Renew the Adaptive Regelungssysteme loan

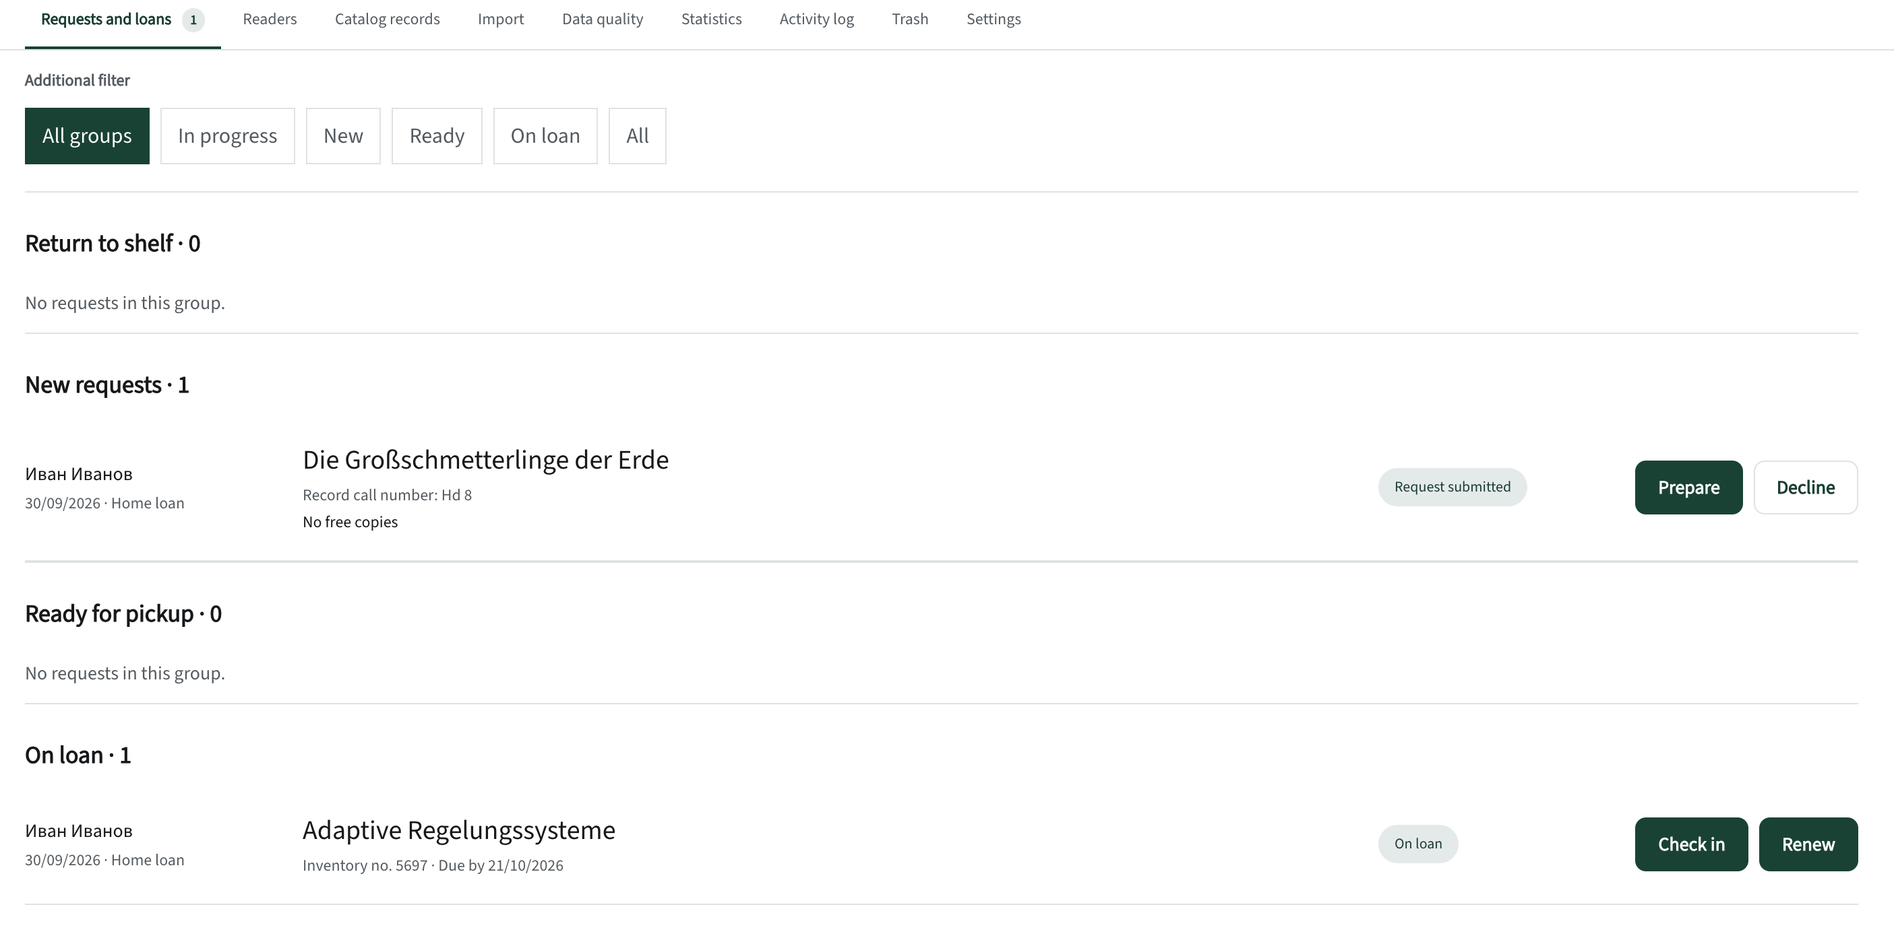(x=1808, y=844)
